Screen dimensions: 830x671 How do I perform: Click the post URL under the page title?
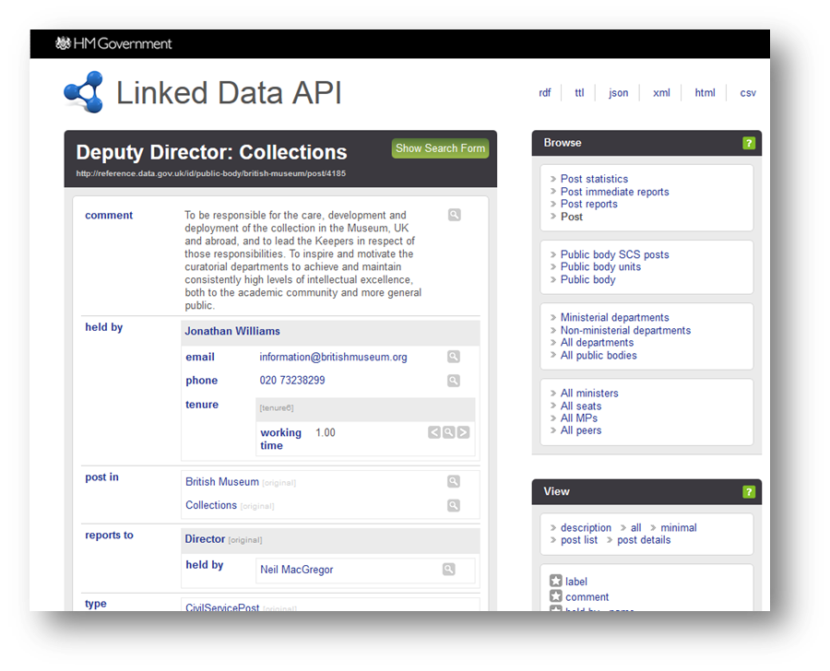(210, 173)
